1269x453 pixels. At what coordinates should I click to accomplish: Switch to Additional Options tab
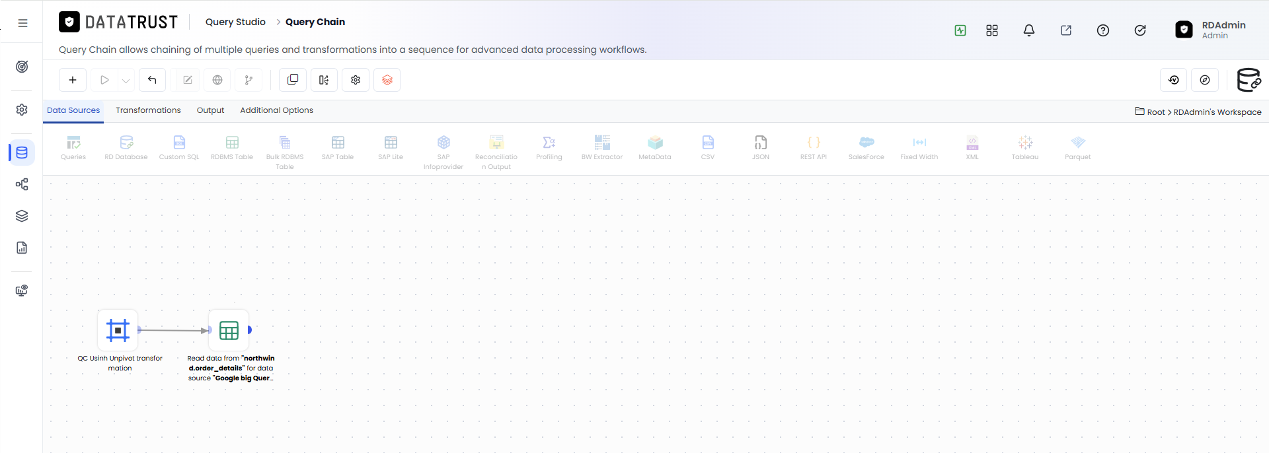pyautogui.click(x=276, y=110)
